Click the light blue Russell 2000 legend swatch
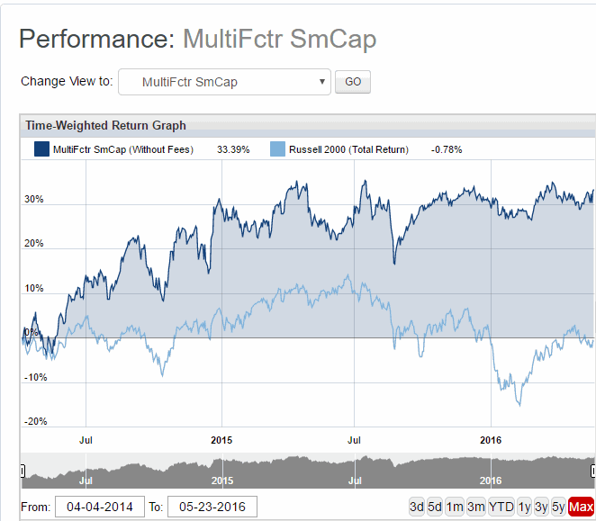The width and height of the screenshot is (596, 521). click(277, 149)
